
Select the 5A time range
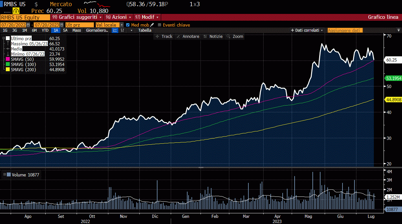[x=65, y=30]
